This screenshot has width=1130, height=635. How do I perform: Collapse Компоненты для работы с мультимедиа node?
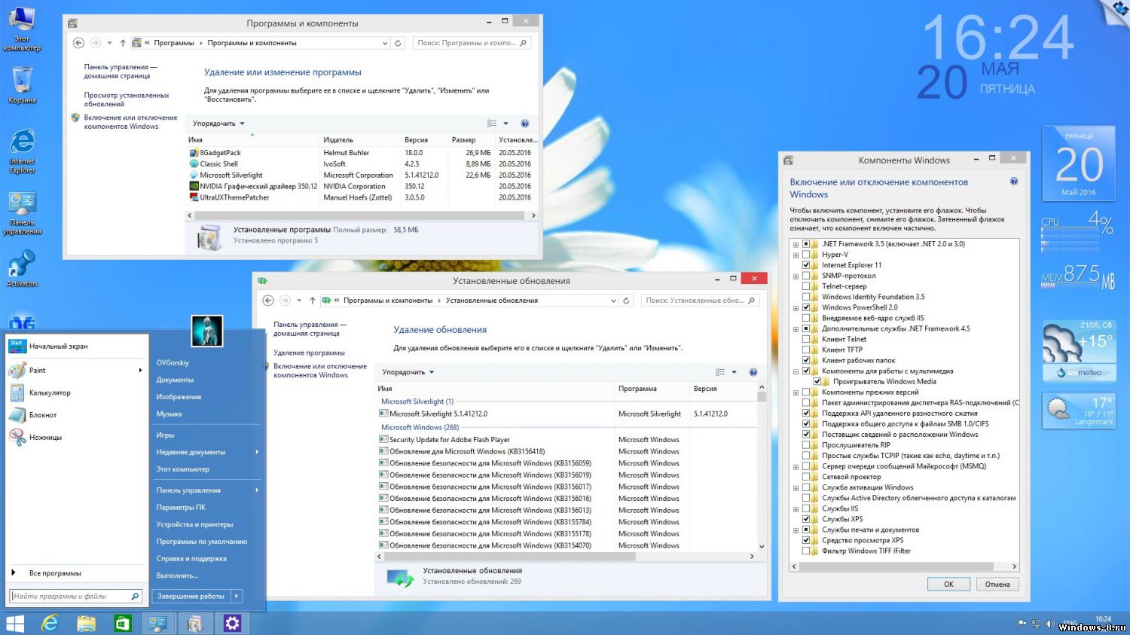click(796, 371)
